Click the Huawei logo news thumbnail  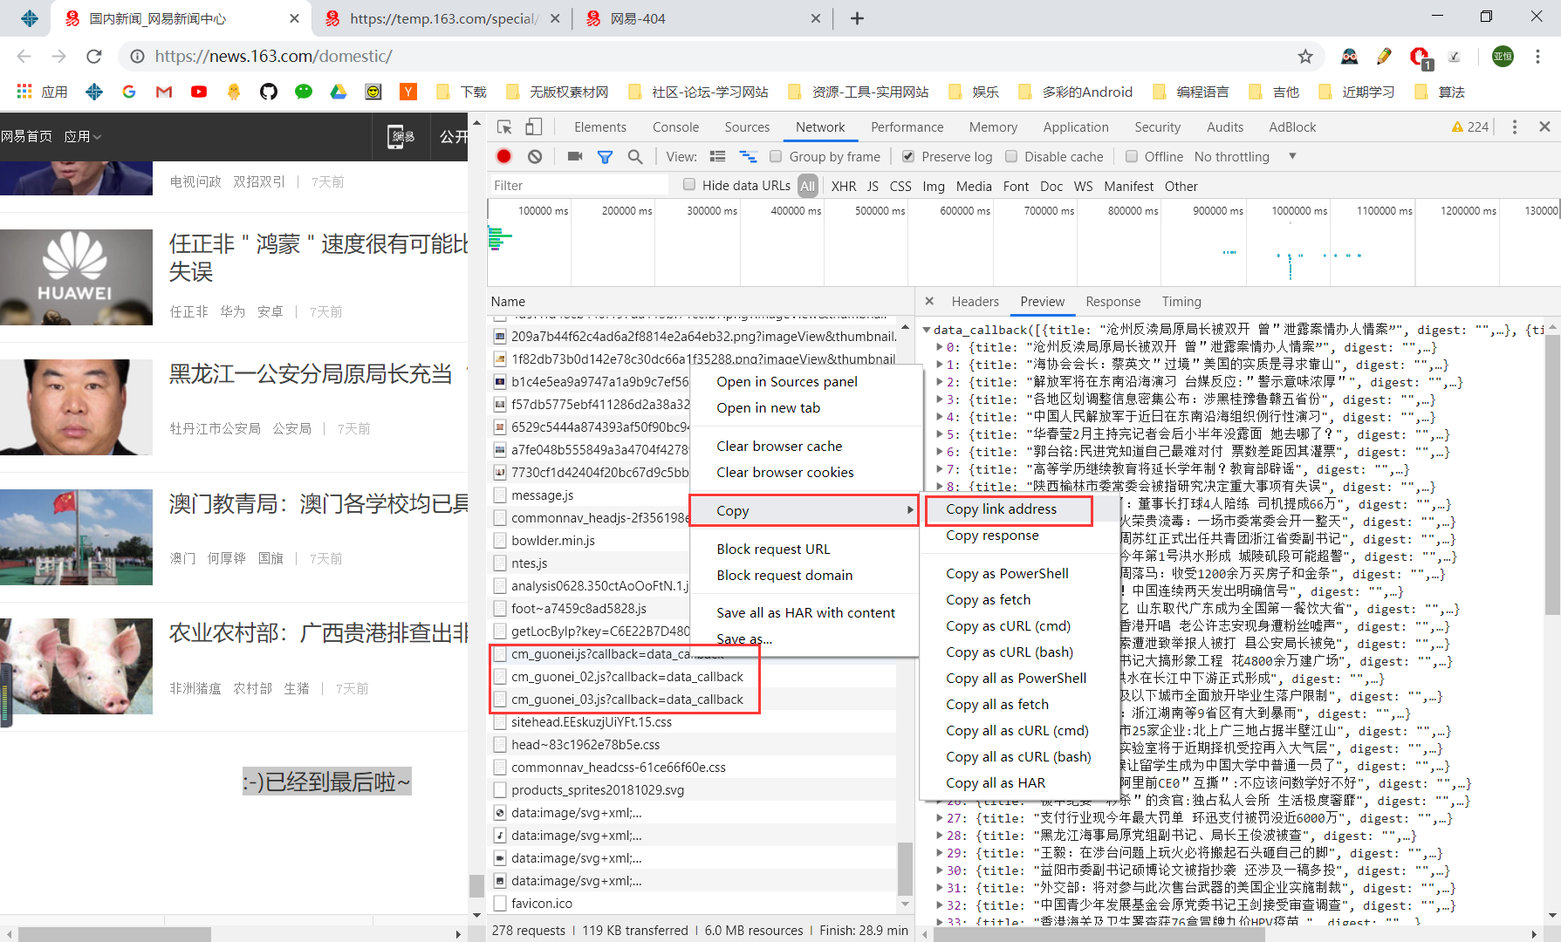[76, 277]
